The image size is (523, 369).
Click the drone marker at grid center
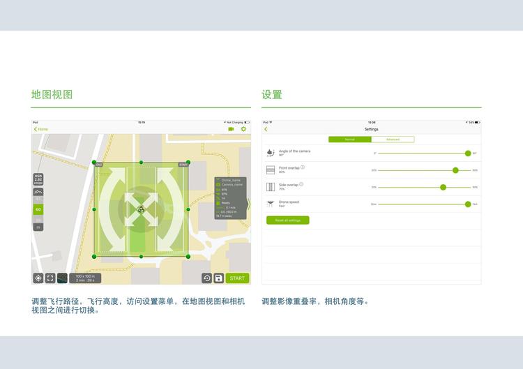141,209
